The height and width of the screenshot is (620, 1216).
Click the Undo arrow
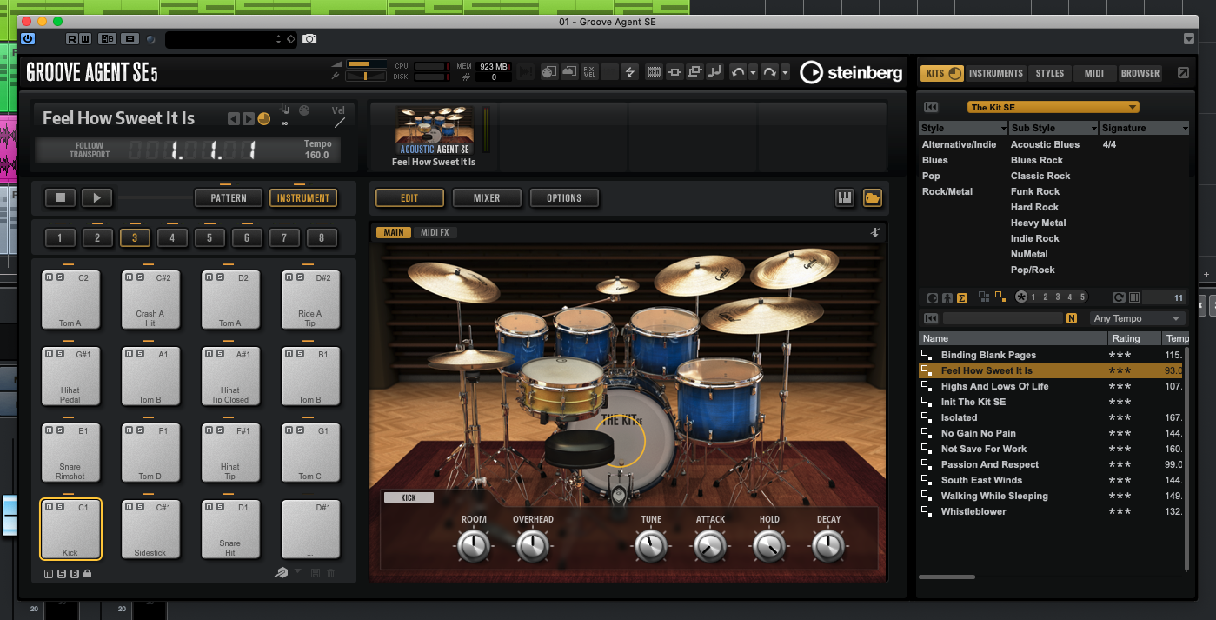739,72
